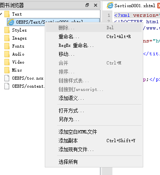Select the Audio folder icon
The height and width of the screenshot is (175, 160).
[7, 54]
